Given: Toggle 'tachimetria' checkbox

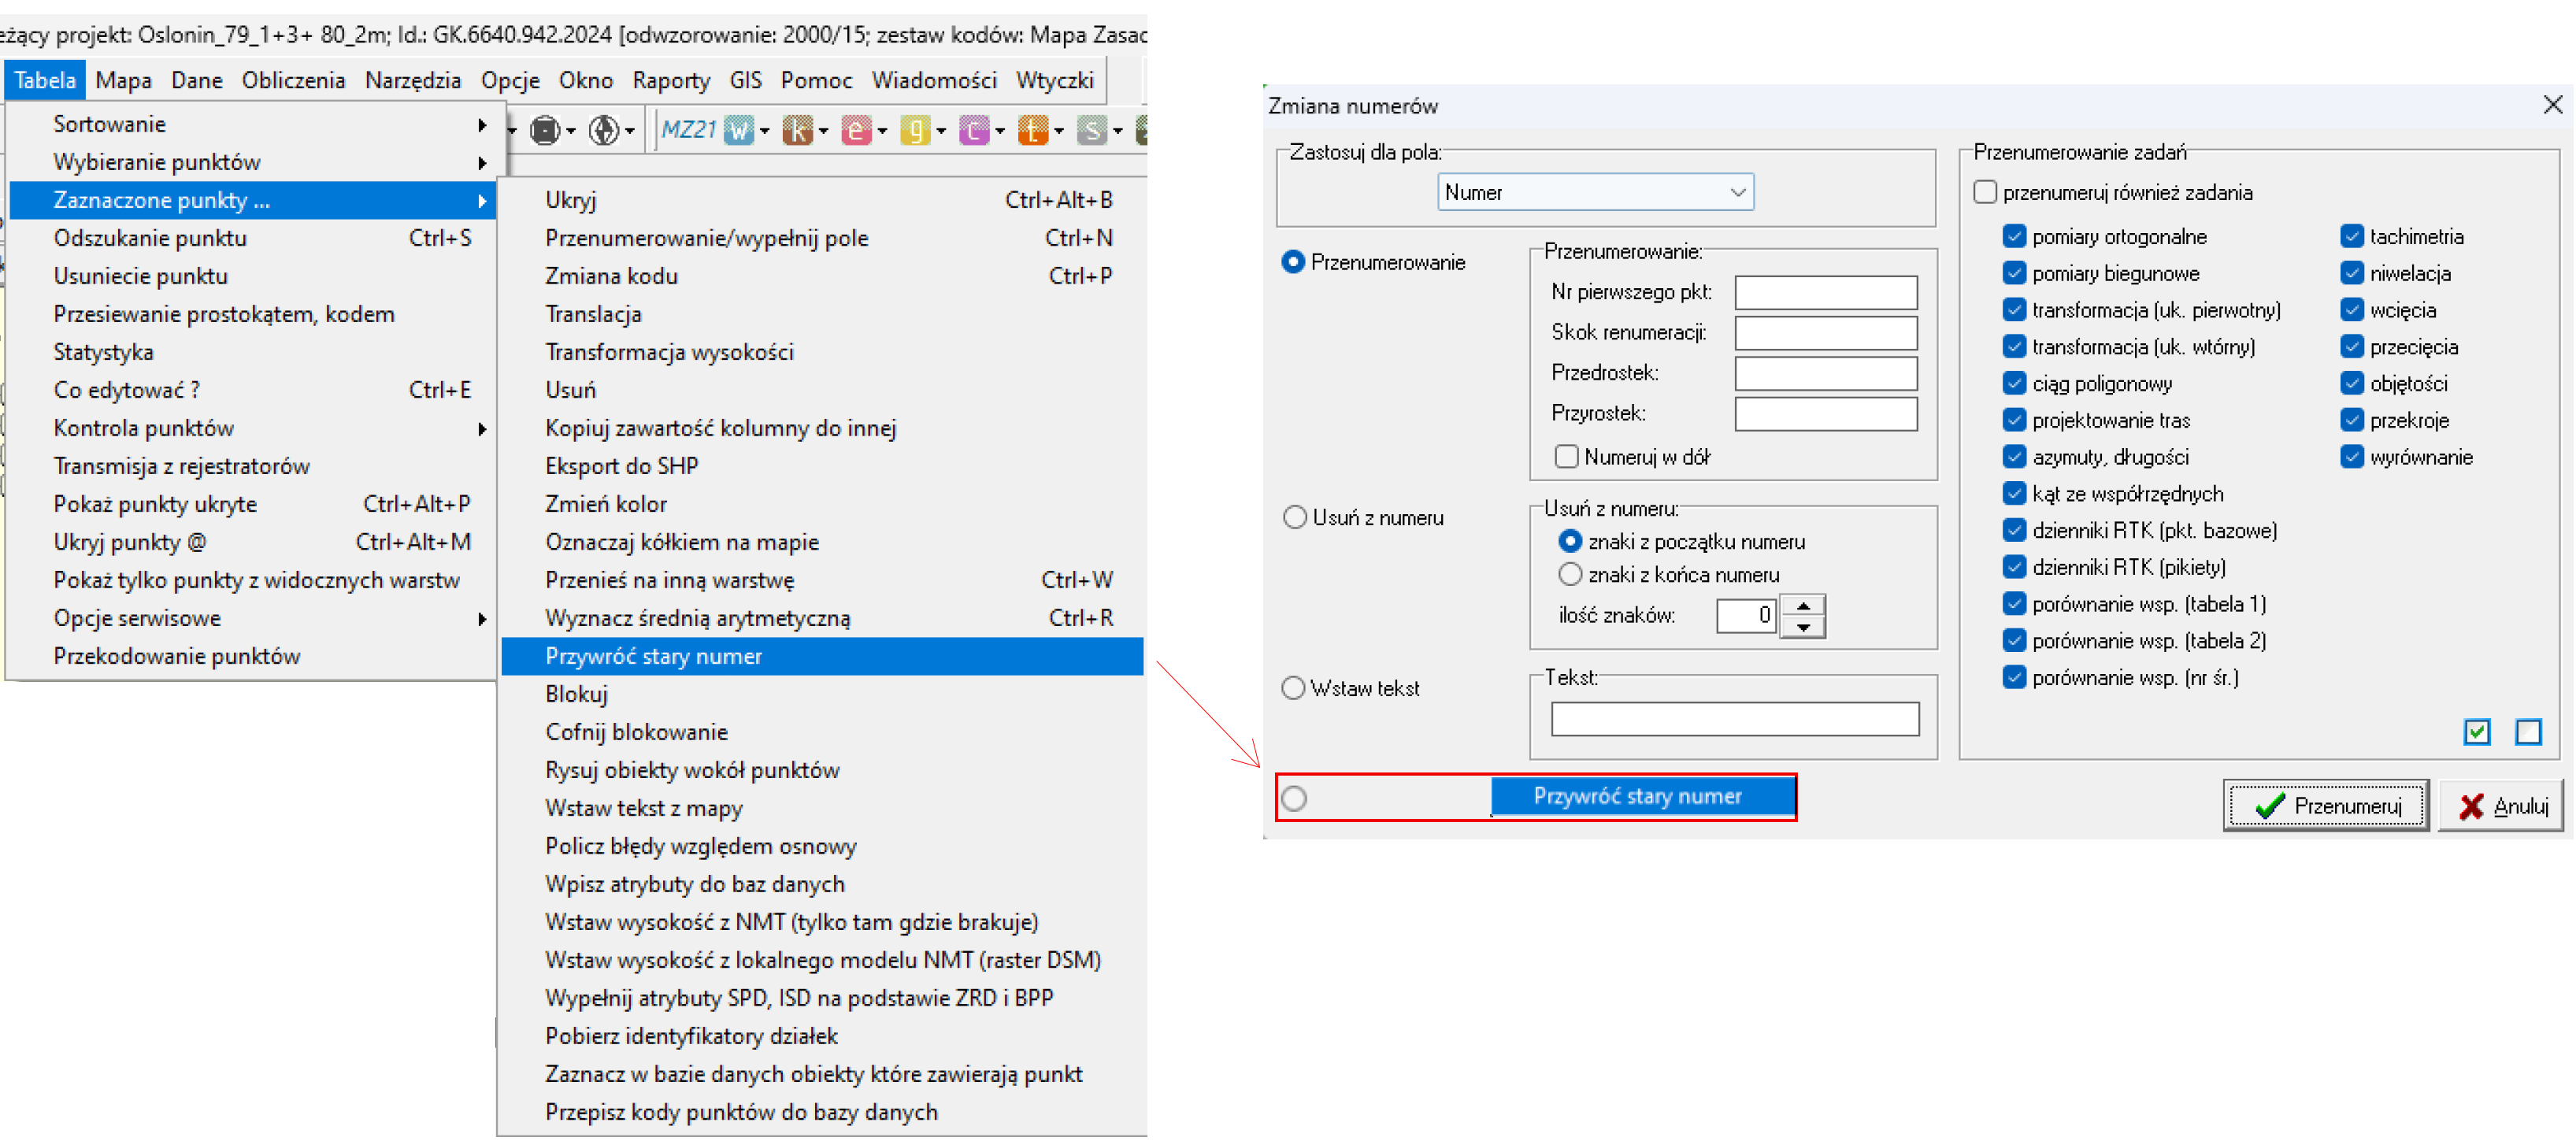Looking at the screenshot, I should coord(2351,236).
